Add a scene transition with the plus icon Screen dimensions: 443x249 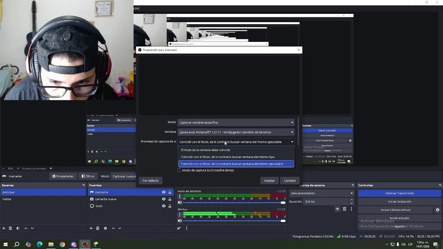pyautogui.click(x=337, y=209)
